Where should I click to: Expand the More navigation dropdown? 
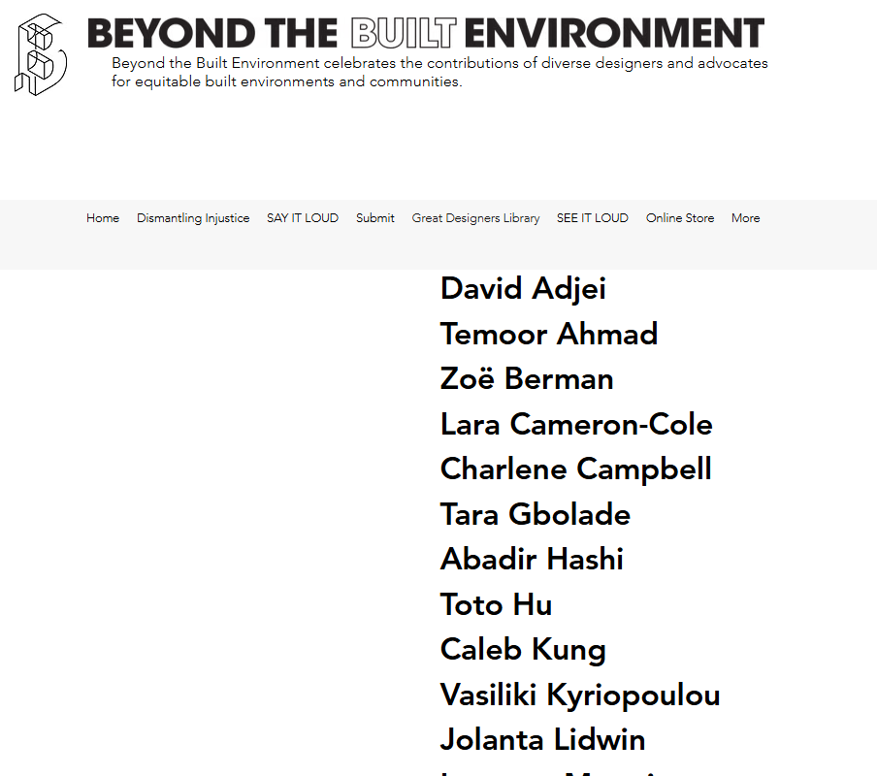pos(745,218)
